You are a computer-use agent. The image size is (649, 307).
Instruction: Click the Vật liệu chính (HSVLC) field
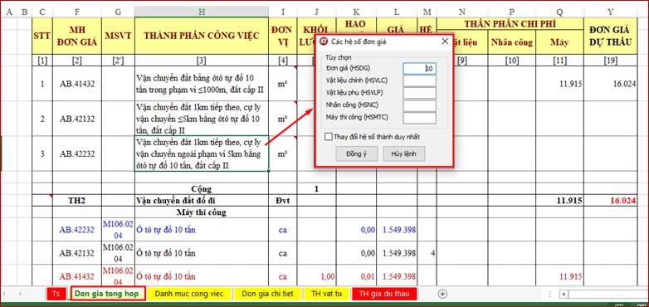click(420, 80)
